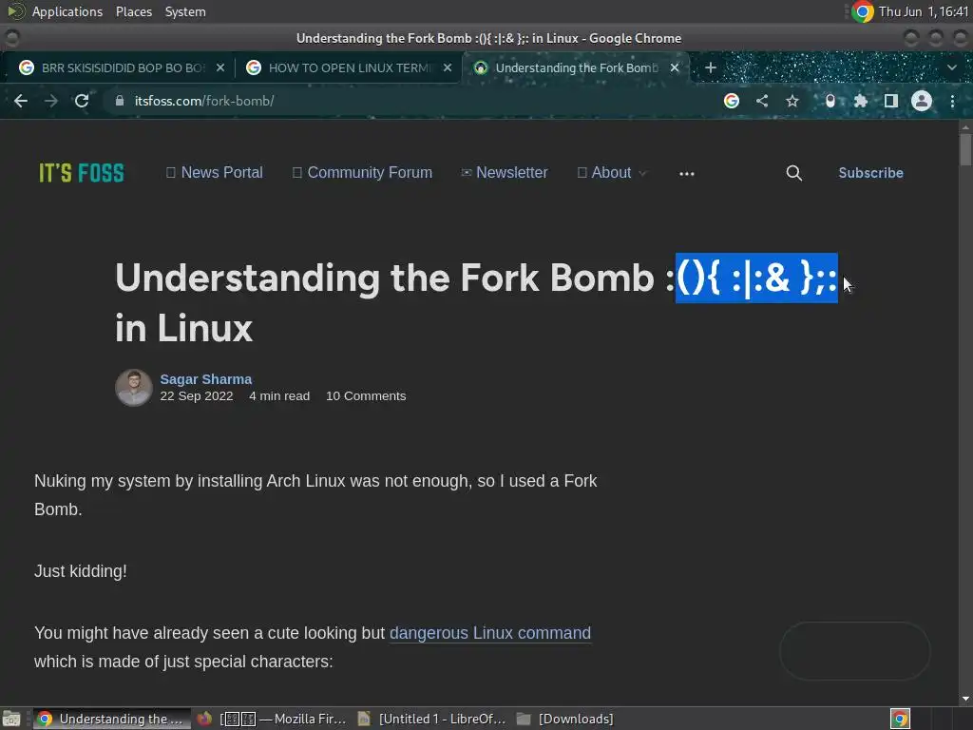This screenshot has width=973, height=730.
Task: Open the site search magnifier icon
Action: 793,173
